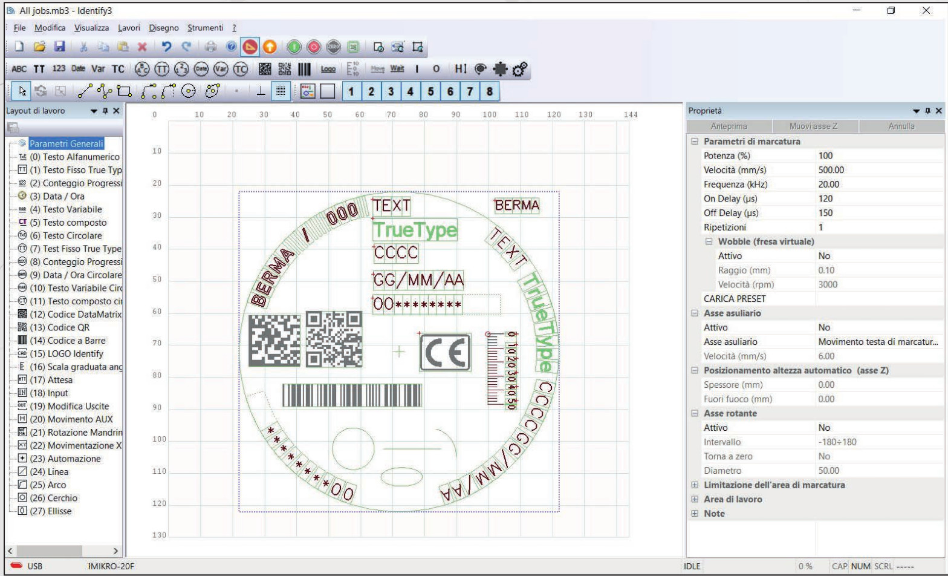Activate the arrow selection pointer tool

[22, 91]
